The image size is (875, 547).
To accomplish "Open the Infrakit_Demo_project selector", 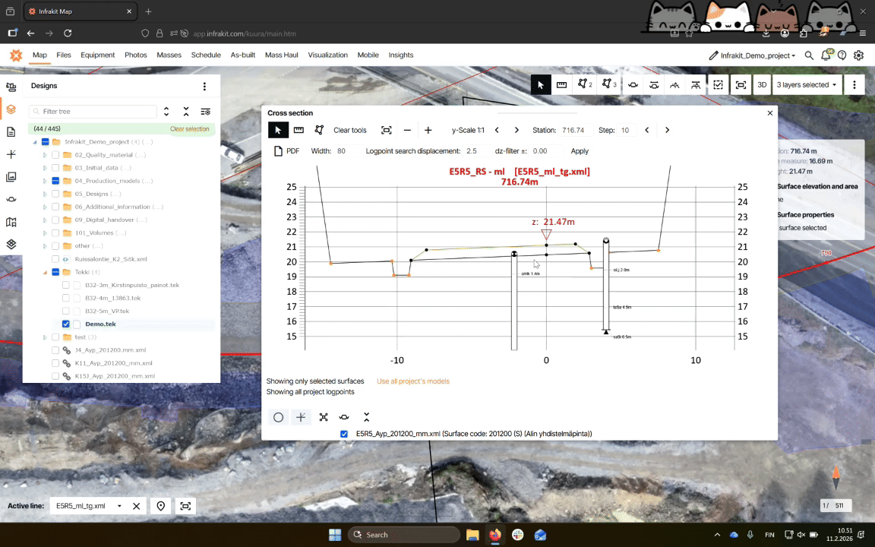I will tap(752, 55).
